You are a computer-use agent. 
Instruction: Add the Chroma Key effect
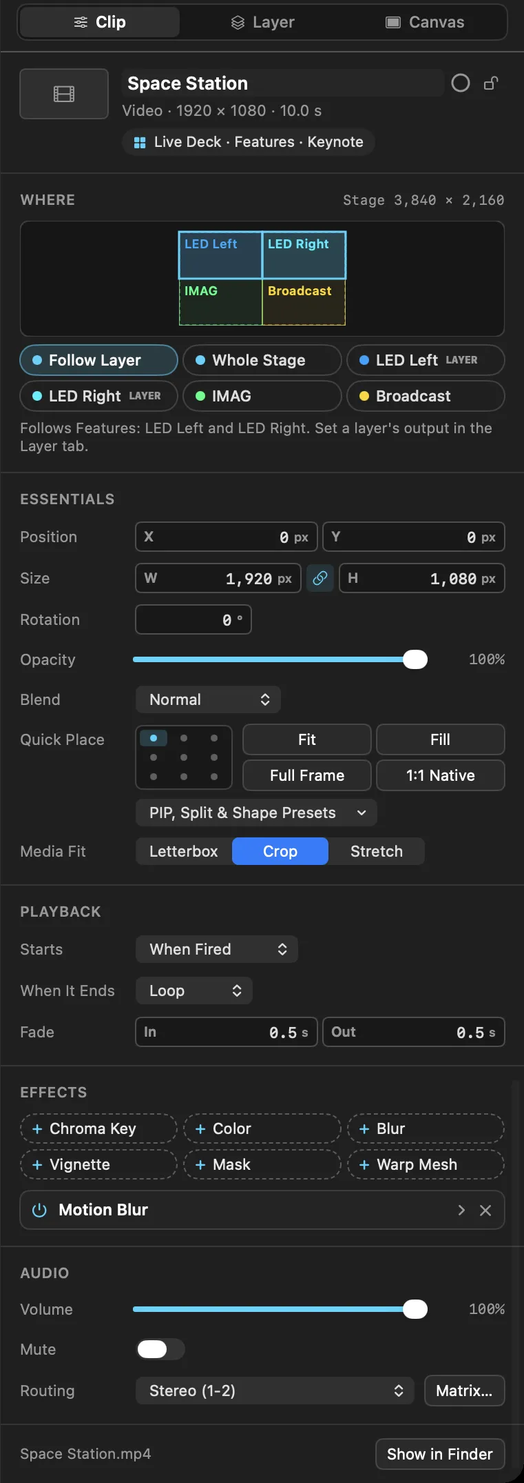pos(98,1128)
